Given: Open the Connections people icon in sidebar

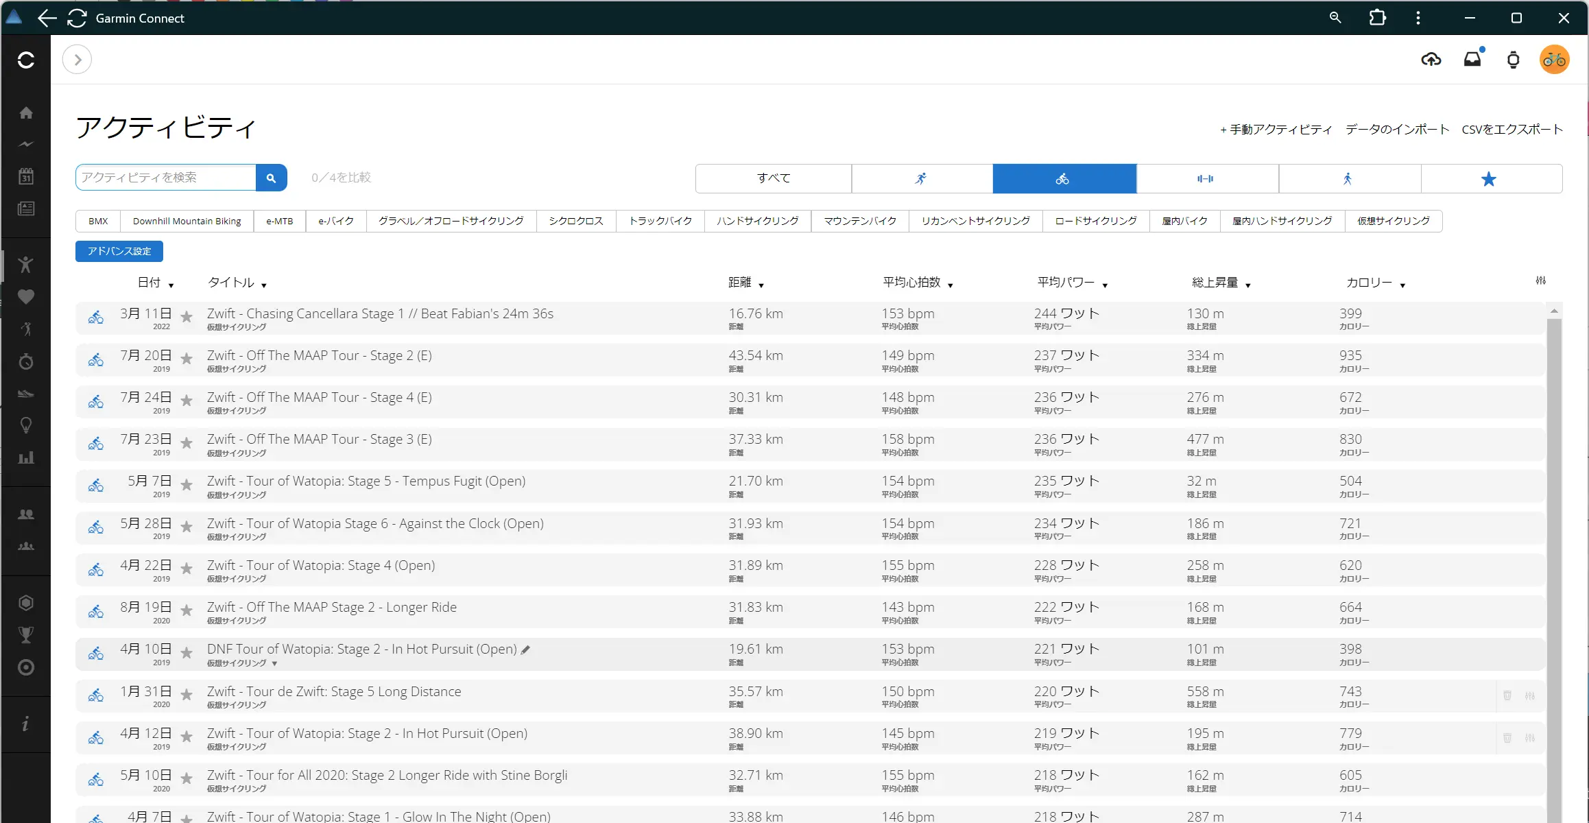Looking at the screenshot, I should click(x=26, y=514).
